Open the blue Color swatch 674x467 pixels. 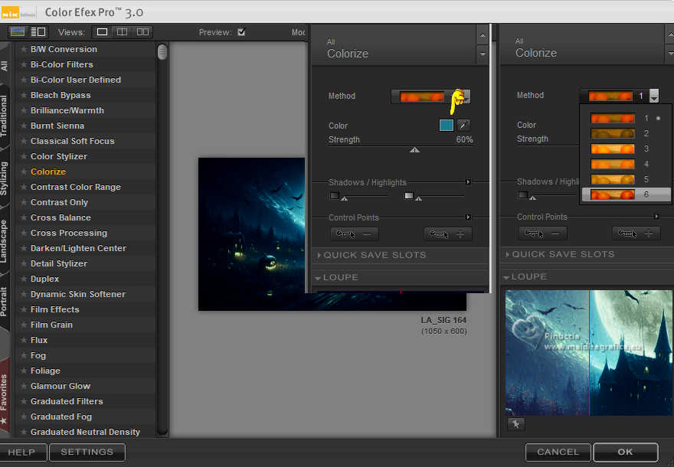(447, 126)
